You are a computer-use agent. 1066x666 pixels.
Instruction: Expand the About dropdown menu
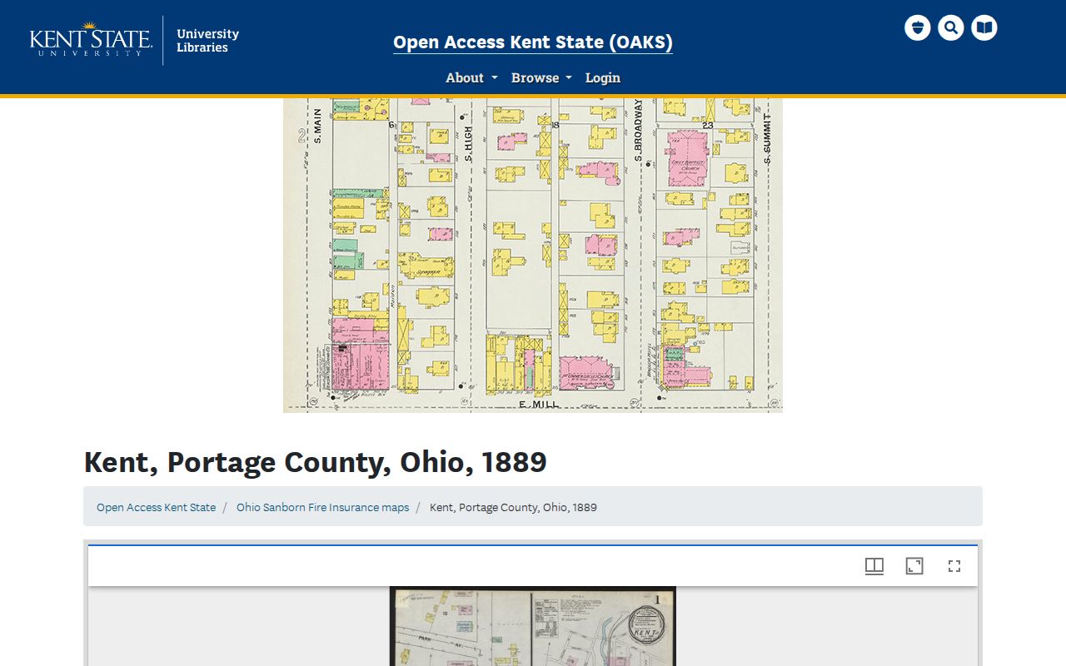point(471,77)
